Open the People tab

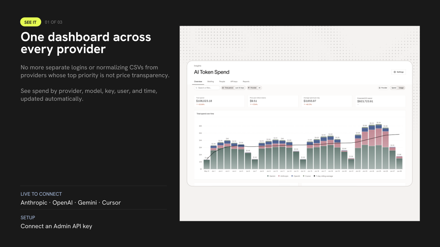coord(222,82)
